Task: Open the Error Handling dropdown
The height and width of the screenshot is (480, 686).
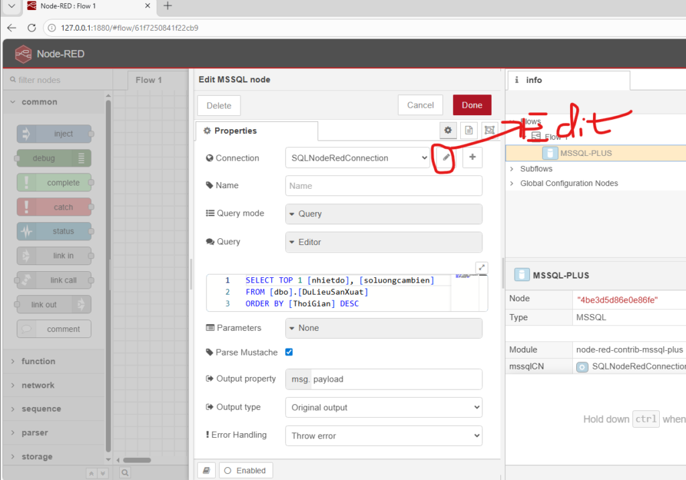Action: pos(383,436)
